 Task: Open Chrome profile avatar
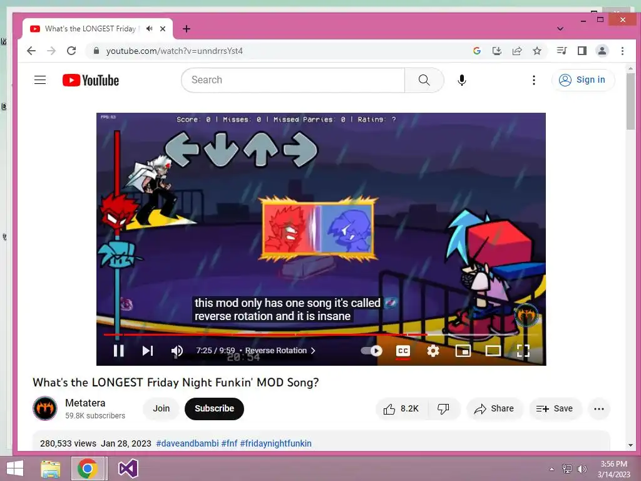pos(602,51)
